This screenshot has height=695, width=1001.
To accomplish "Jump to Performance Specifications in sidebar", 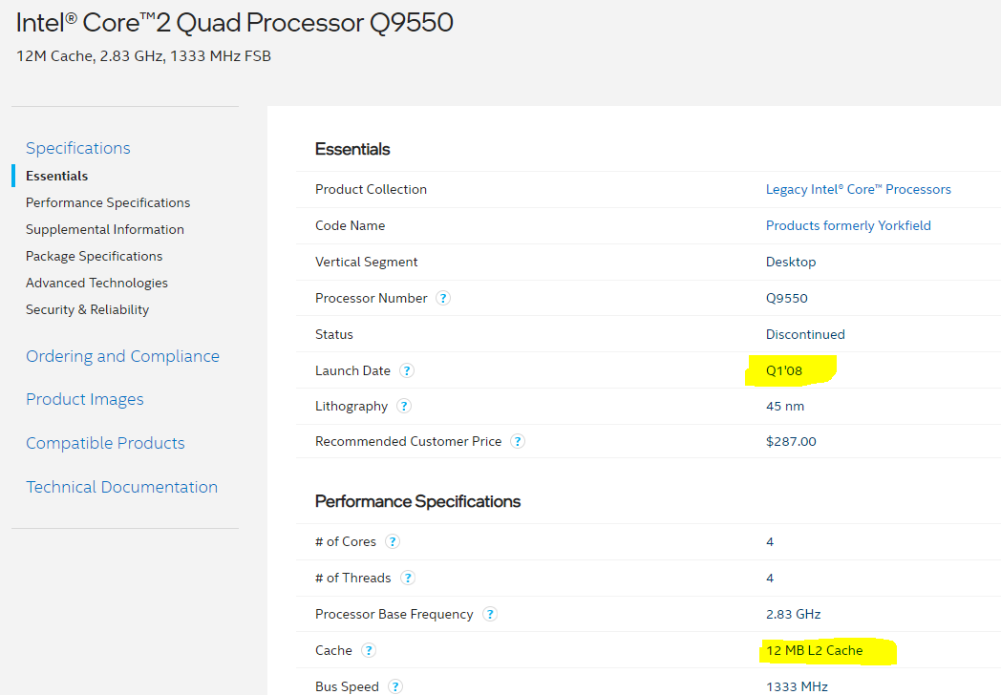I will click(x=108, y=203).
